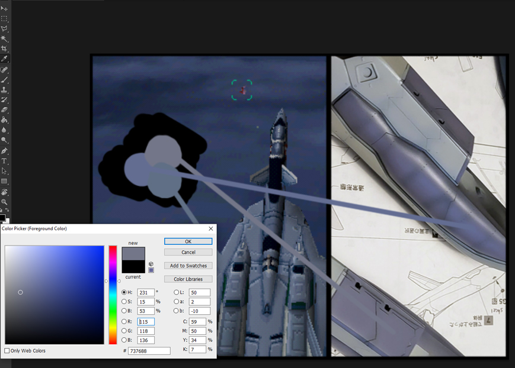Close the Color Picker dialog
Screen dimensions: 515x368
[x=211, y=228]
